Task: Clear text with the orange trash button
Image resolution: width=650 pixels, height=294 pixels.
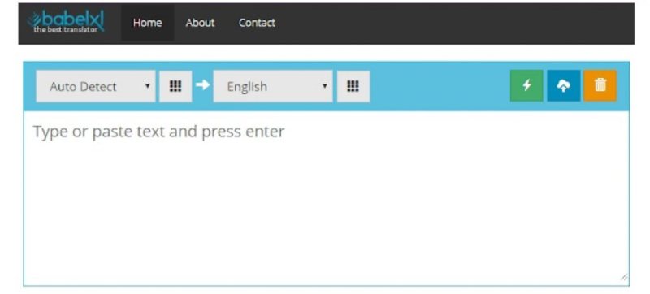Action: [600, 86]
